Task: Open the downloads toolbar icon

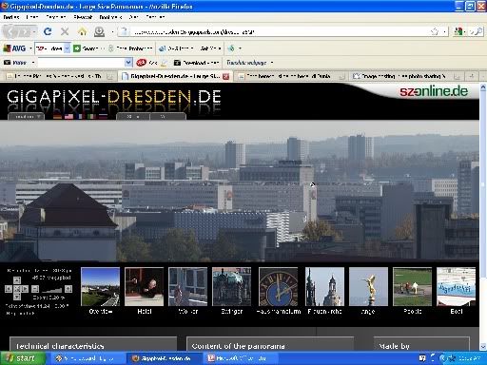Action: pyautogui.click(x=99, y=31)
